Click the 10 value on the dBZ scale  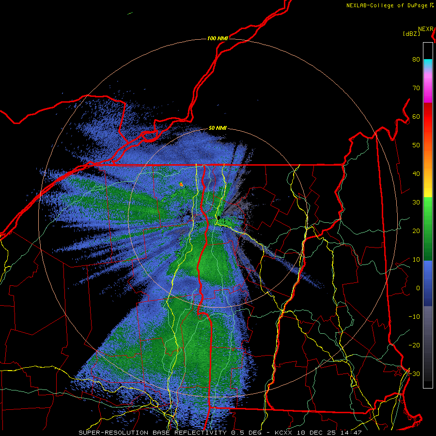416,260
